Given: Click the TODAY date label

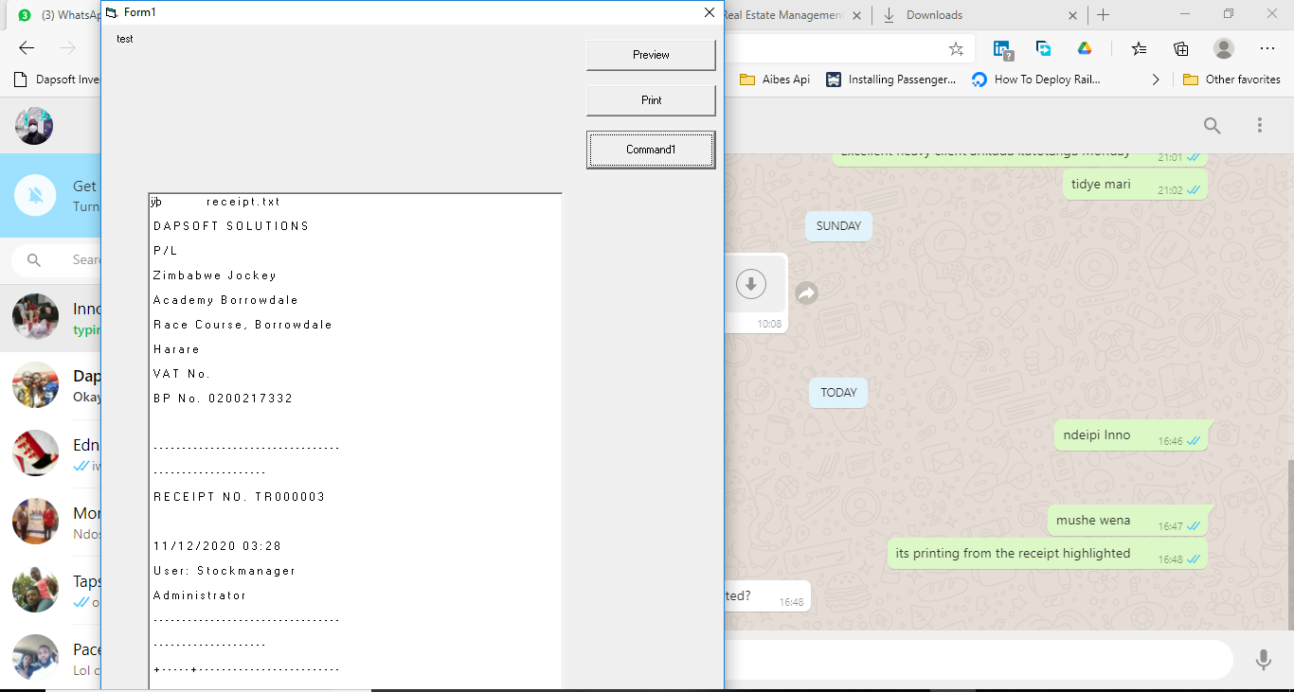Looking at the screenshot, I should pyautogui.click(x=838, y=393).
